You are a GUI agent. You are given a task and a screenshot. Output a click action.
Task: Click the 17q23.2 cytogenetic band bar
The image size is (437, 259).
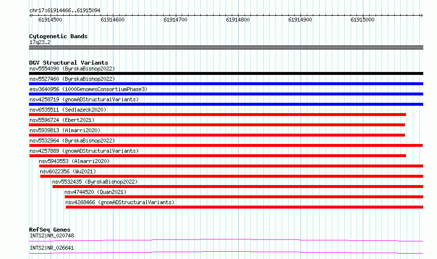(x=226, y=47)
